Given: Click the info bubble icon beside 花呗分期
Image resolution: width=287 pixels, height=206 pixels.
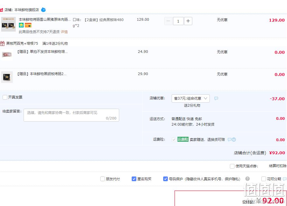Looking at the screenshot, I should click(285, 179).
